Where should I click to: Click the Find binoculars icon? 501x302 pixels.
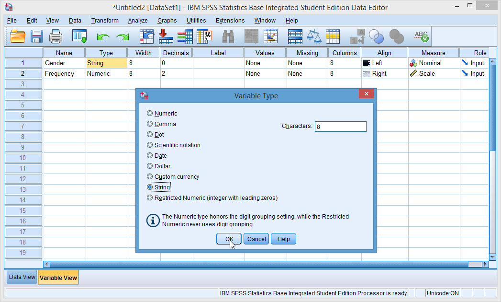coord(228,37)
